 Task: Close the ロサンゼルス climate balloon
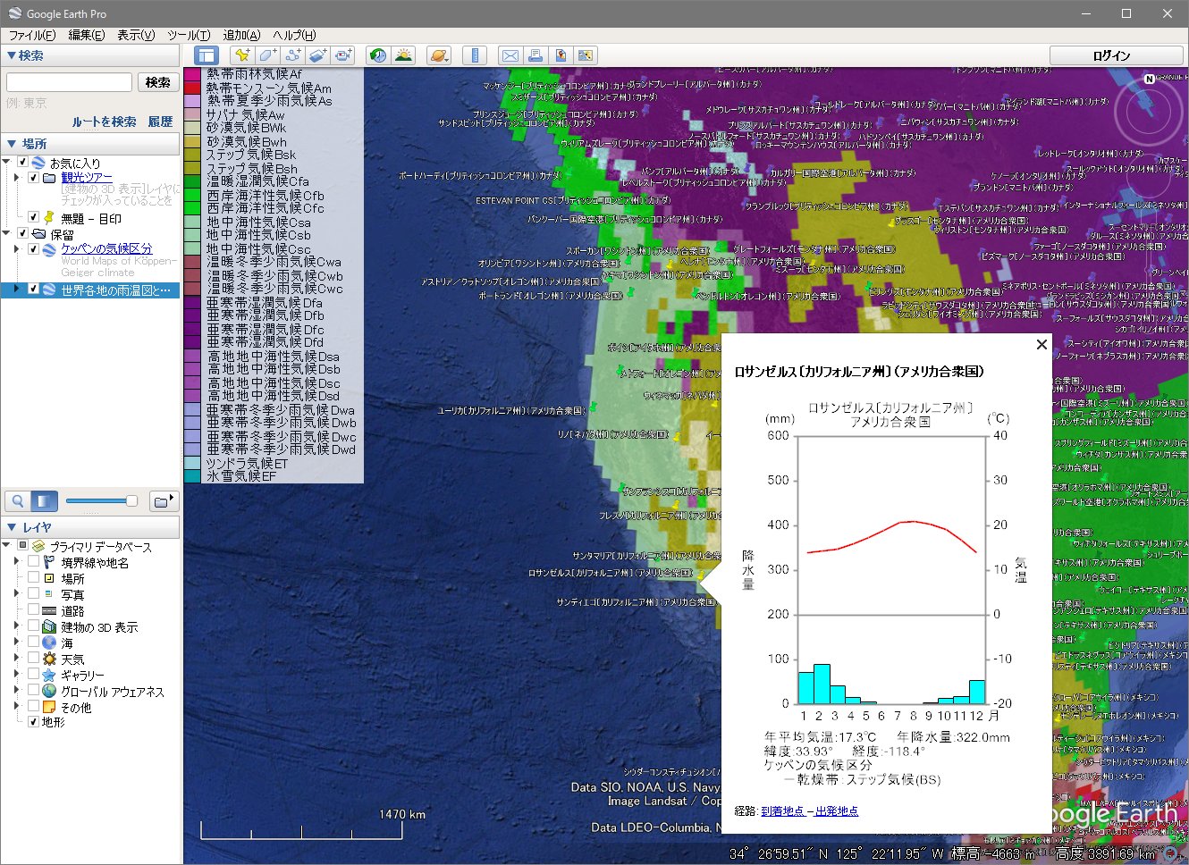coord(1041,344)
